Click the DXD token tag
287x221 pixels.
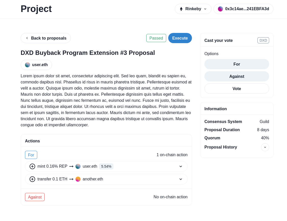pos(263,40)
